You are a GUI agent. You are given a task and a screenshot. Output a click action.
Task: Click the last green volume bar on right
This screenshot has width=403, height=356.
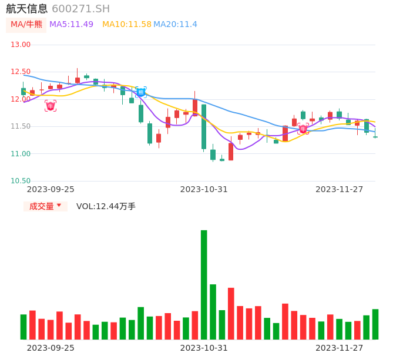pyautogui.click(x=375, y=324)
